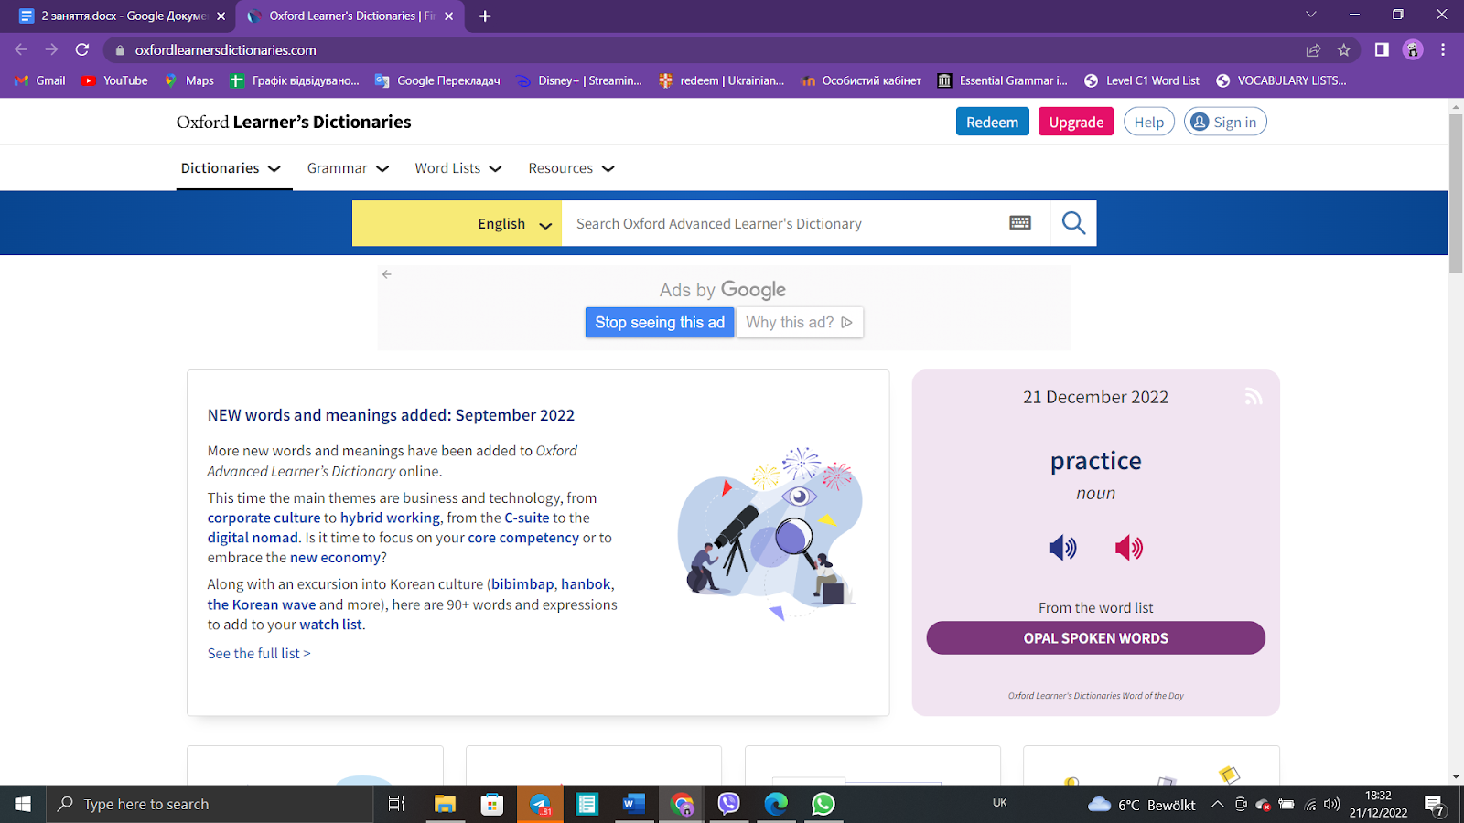View site information via the padlock icon
This screenshot has width=1464, height=823.
120,50
